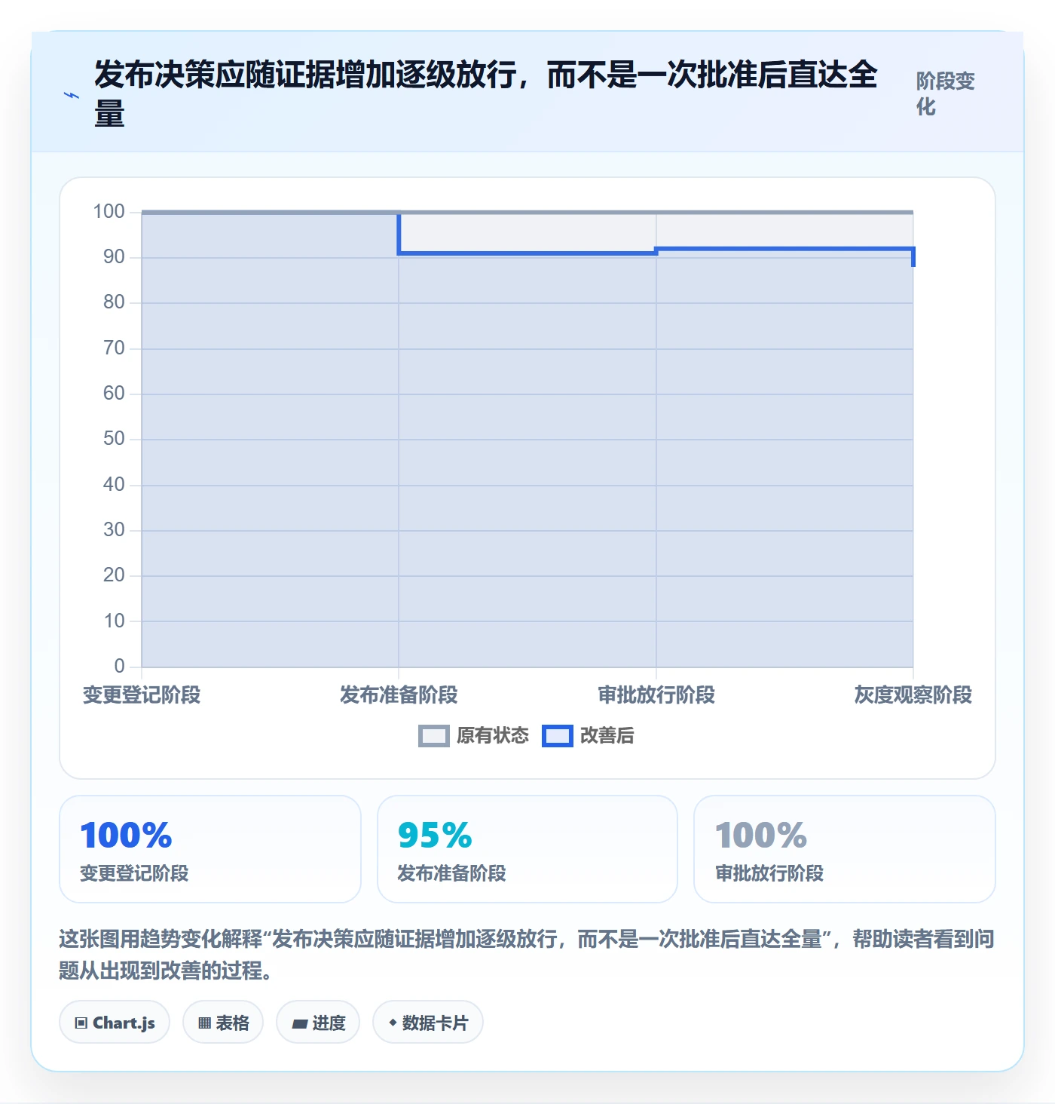Click the lightning bolt icon beside the title
Viewport: 1055px width, 1104px height.
point(71,96)
